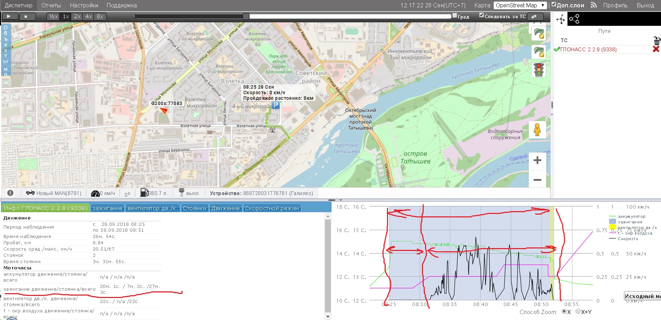This screenshot has width=661, height=320.
Task: Disable the Следовать за ТС checkbox
Action: click(x=482, y=15)
